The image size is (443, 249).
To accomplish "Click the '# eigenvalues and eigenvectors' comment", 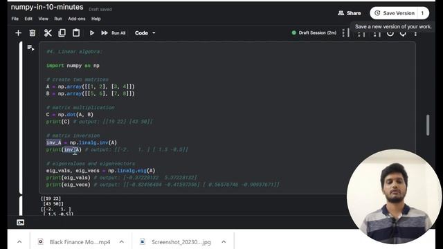I will coord(91,163).
